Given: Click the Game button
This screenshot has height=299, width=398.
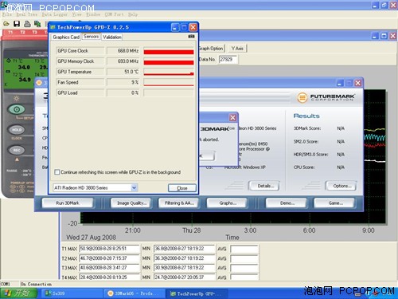Looking at the screenshot, I should tap(335, 203).
